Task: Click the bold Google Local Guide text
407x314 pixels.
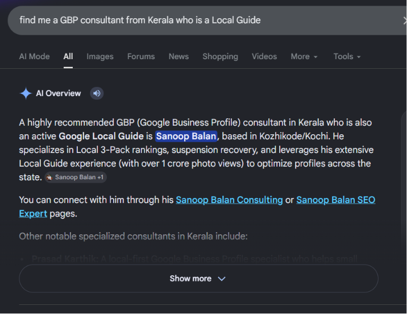Action: tap(101, 137)
